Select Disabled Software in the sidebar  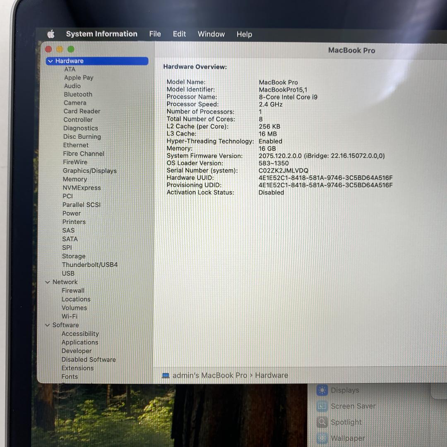tap(89, 360)
